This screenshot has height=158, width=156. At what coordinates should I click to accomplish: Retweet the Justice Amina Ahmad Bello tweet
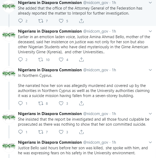[x=41, y=60]
